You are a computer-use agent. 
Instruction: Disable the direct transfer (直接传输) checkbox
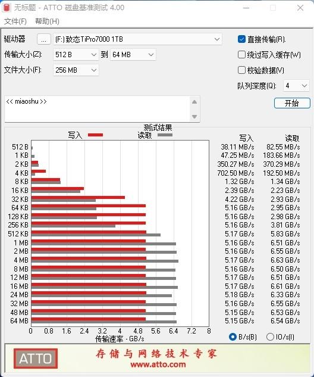point(241,39)
